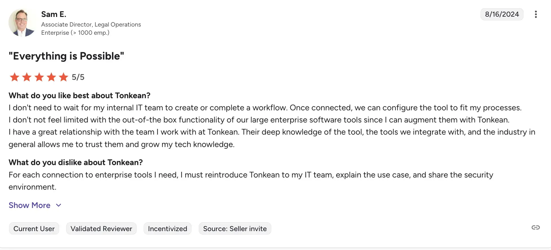Open the three-dot review options menu
This screenshot has width=551, height=250.
click(535, 14)
